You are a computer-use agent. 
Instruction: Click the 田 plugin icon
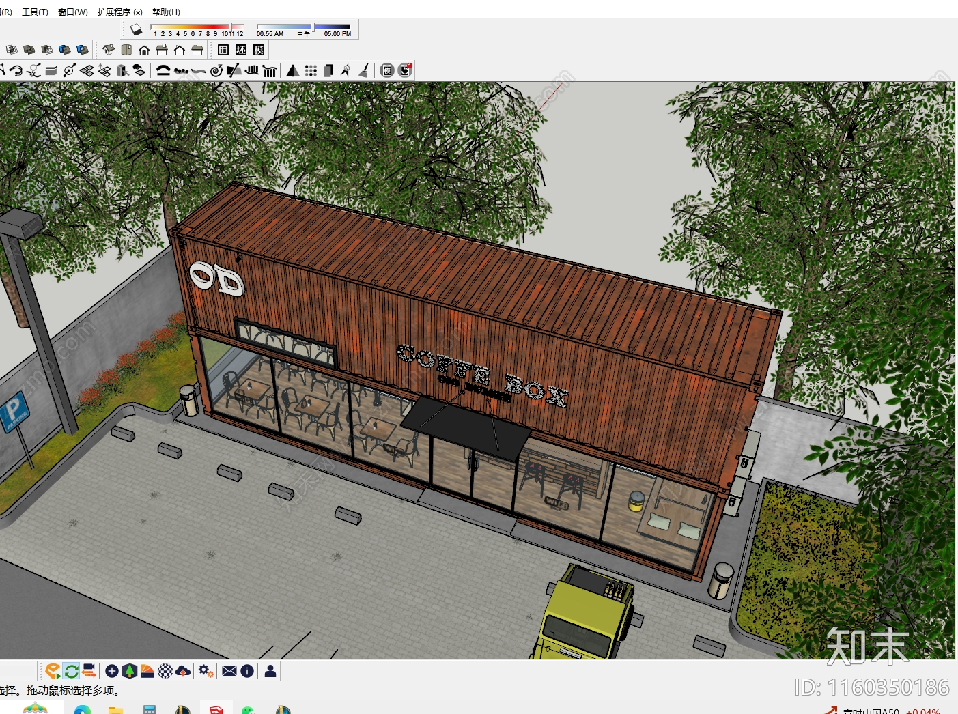[223, 50]
